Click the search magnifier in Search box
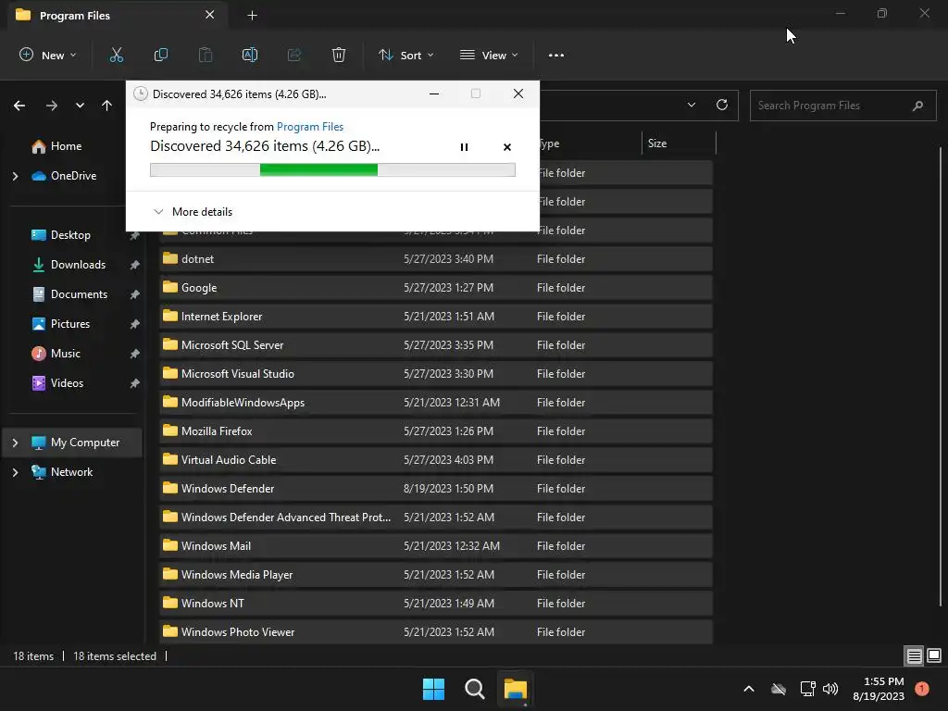948x711 pixels. (917, 106)
